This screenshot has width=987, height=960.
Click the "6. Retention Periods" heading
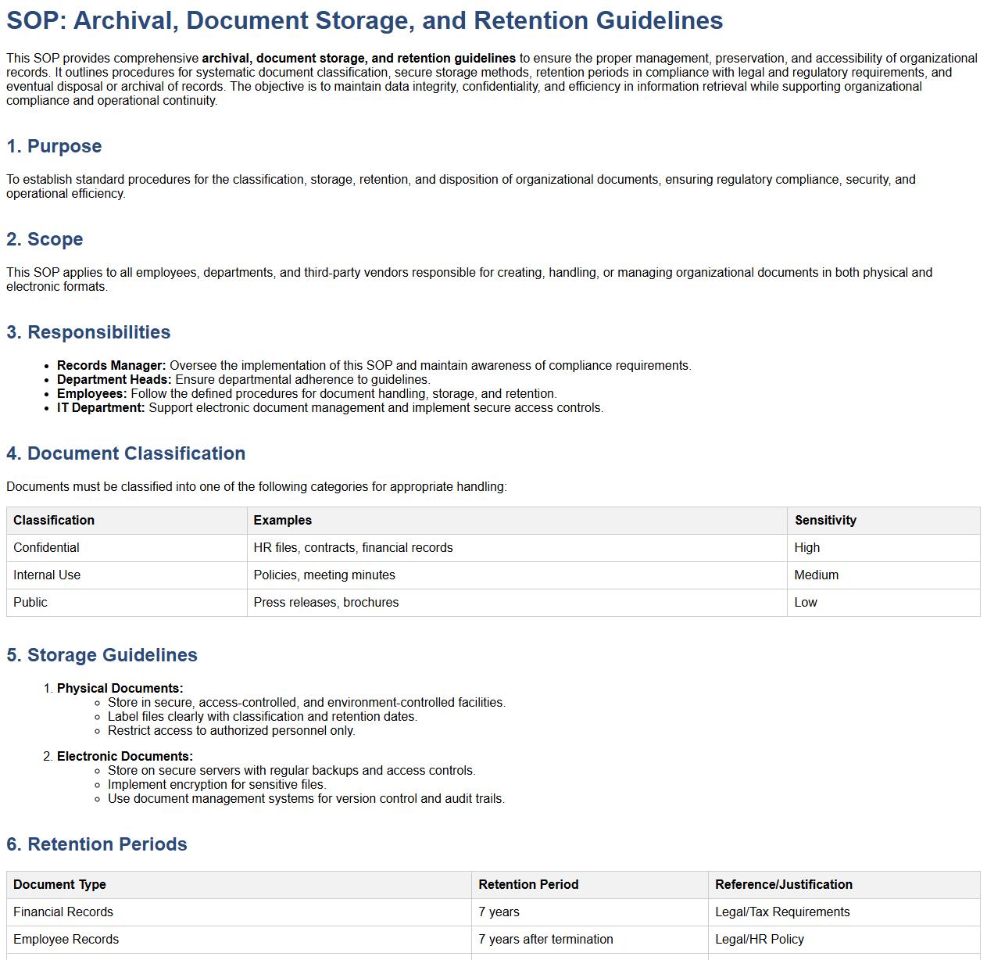coord(97,844)
